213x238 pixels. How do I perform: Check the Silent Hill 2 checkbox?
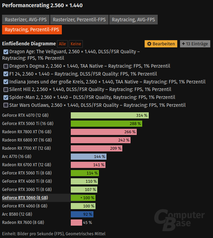6,90
